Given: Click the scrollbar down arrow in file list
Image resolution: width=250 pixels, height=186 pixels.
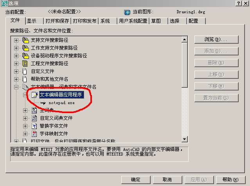Looking at the screenshot, I should 185,139.
